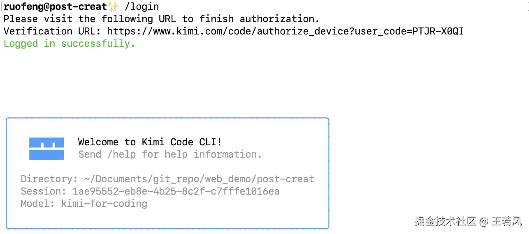Click the Session ID line
The height and width of the screenshot is (234, 529).
(x=150, y=191)
